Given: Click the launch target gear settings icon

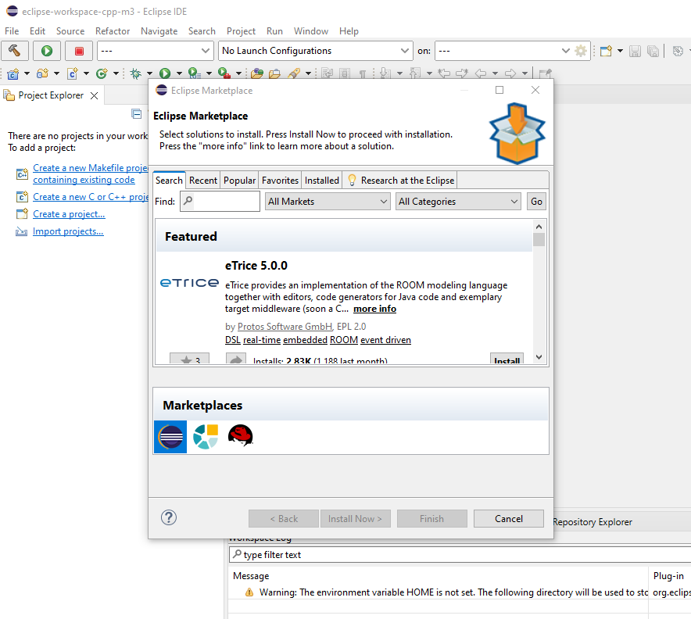Looking at the screenshot, I should tap(582, 51).
